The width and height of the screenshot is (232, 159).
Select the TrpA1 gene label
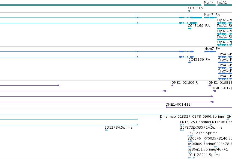tap(222, 2)
